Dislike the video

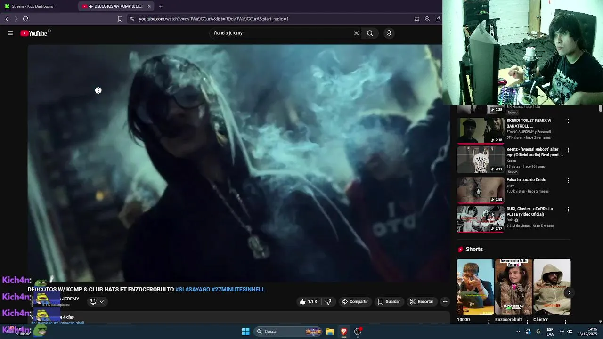click(x=328, y=301)
